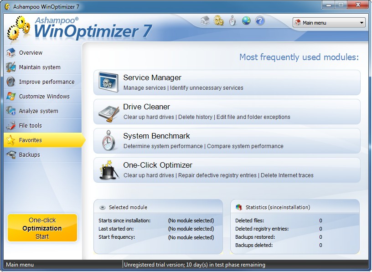This screenshot has height=272, width=372.
Task: Click the stopwatch icon in top toolbar
Action: pos(232,21)
